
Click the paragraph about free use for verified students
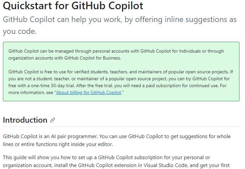click(121, 82)
